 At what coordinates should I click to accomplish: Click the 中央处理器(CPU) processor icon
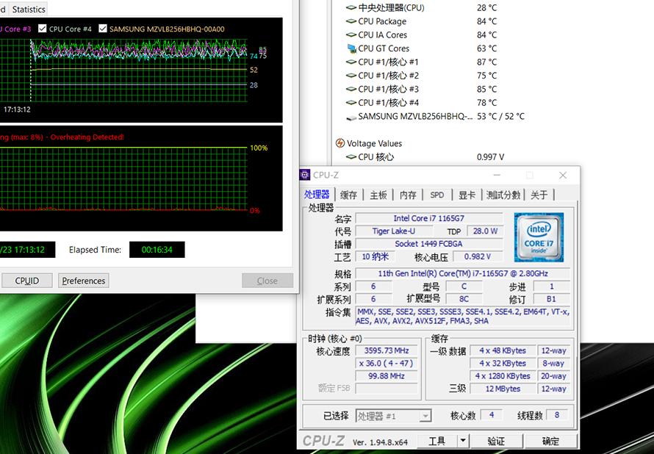coord(353,7)
